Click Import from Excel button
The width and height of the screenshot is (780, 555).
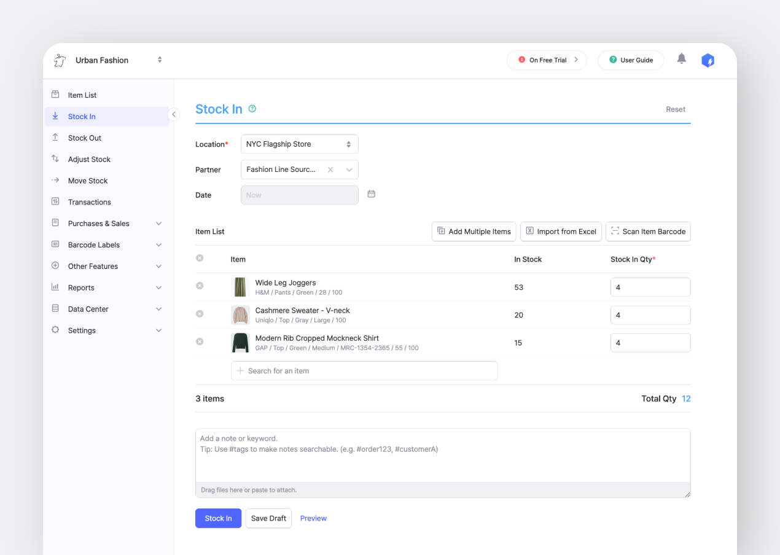(561, 231)
